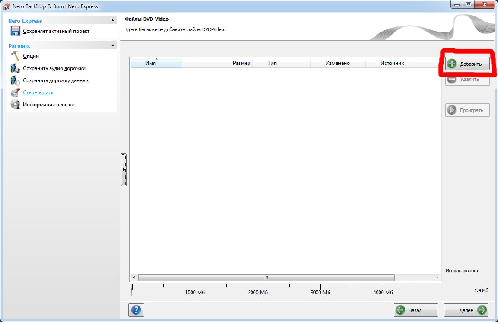Sort the file list by Имя column
The width and height of the screenshot is (498, 322).
click(x=156, y=63)
